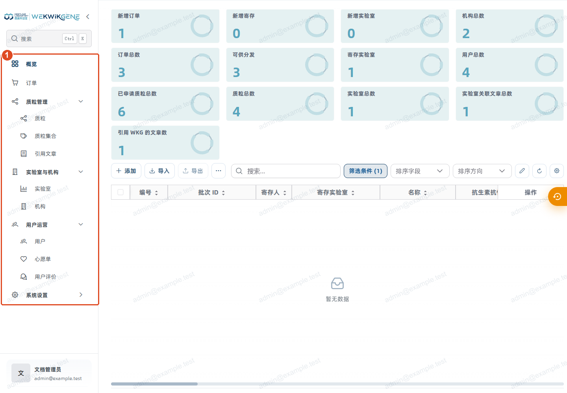Click the horizontal scrollbar at bottom
567x393 pixels.
tap(154, 384)
